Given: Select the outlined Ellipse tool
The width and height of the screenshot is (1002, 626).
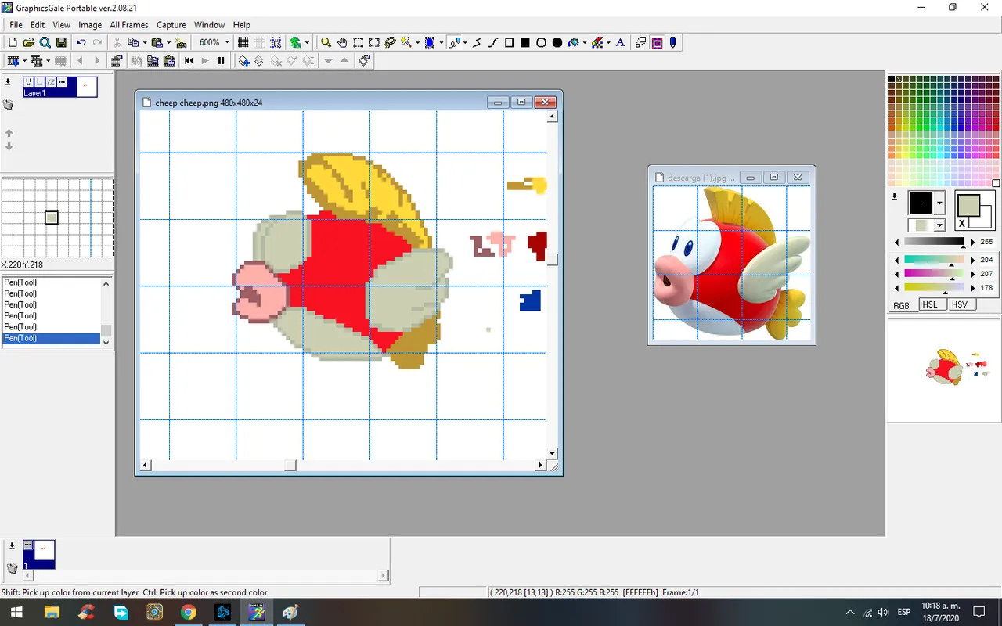Looking at the screenshot, I should click(541, 42).
